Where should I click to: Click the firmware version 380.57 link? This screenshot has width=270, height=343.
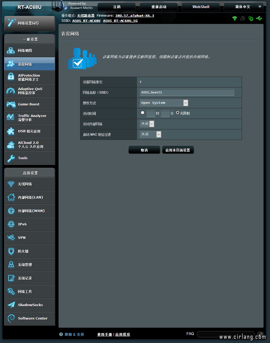point(135,16)
